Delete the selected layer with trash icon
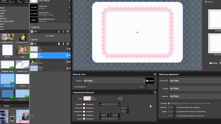Screen dimensions: 221x124 coord(59,44)
